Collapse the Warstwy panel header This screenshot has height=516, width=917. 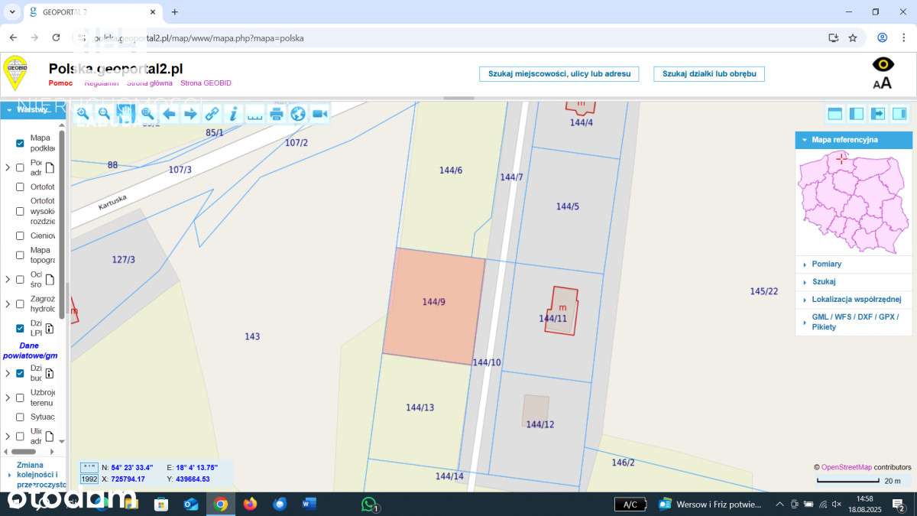pyautogui.click(x=34, y=109)
